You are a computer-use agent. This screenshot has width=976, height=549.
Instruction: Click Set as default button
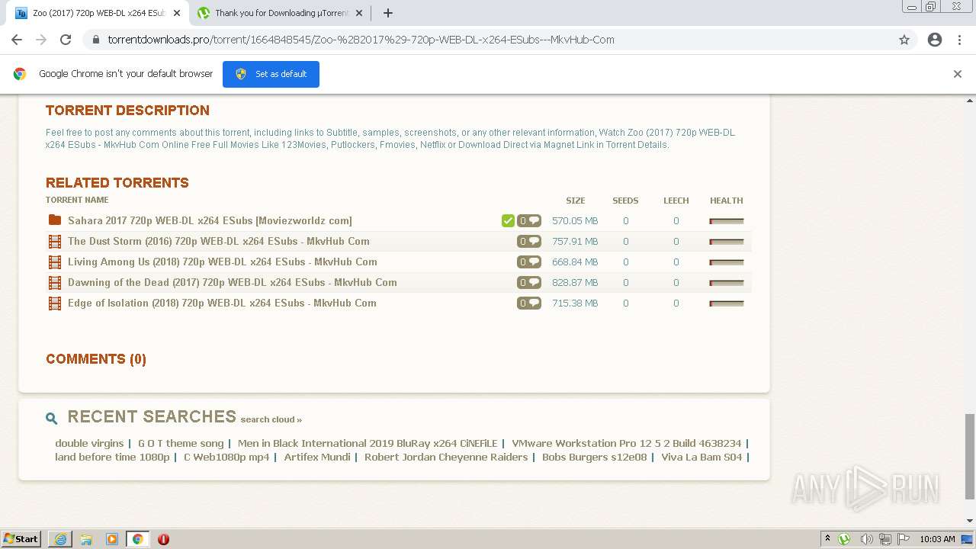271,74
